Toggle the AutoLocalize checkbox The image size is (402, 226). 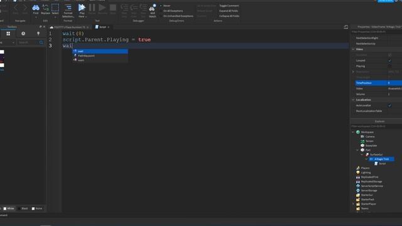pyautogui.click(x=389, y=105)
